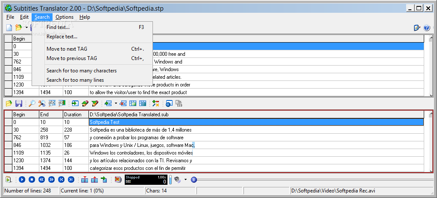
Task: Click the blue grid view icon
Action: (143, 103)
